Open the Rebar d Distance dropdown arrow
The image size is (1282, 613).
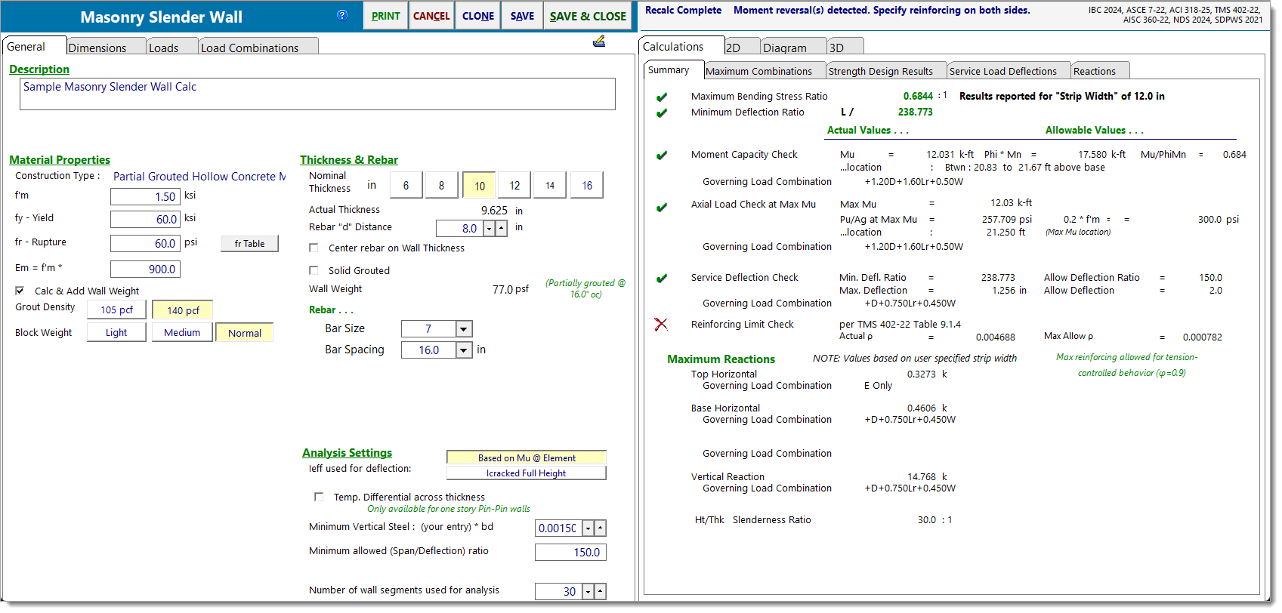click(x=489, y=229)
